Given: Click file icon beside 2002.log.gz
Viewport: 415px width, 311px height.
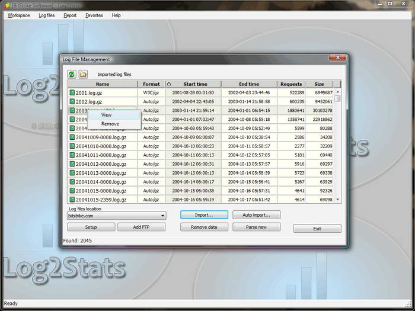Looking at the screenshot, I should [x=72, y=101].
